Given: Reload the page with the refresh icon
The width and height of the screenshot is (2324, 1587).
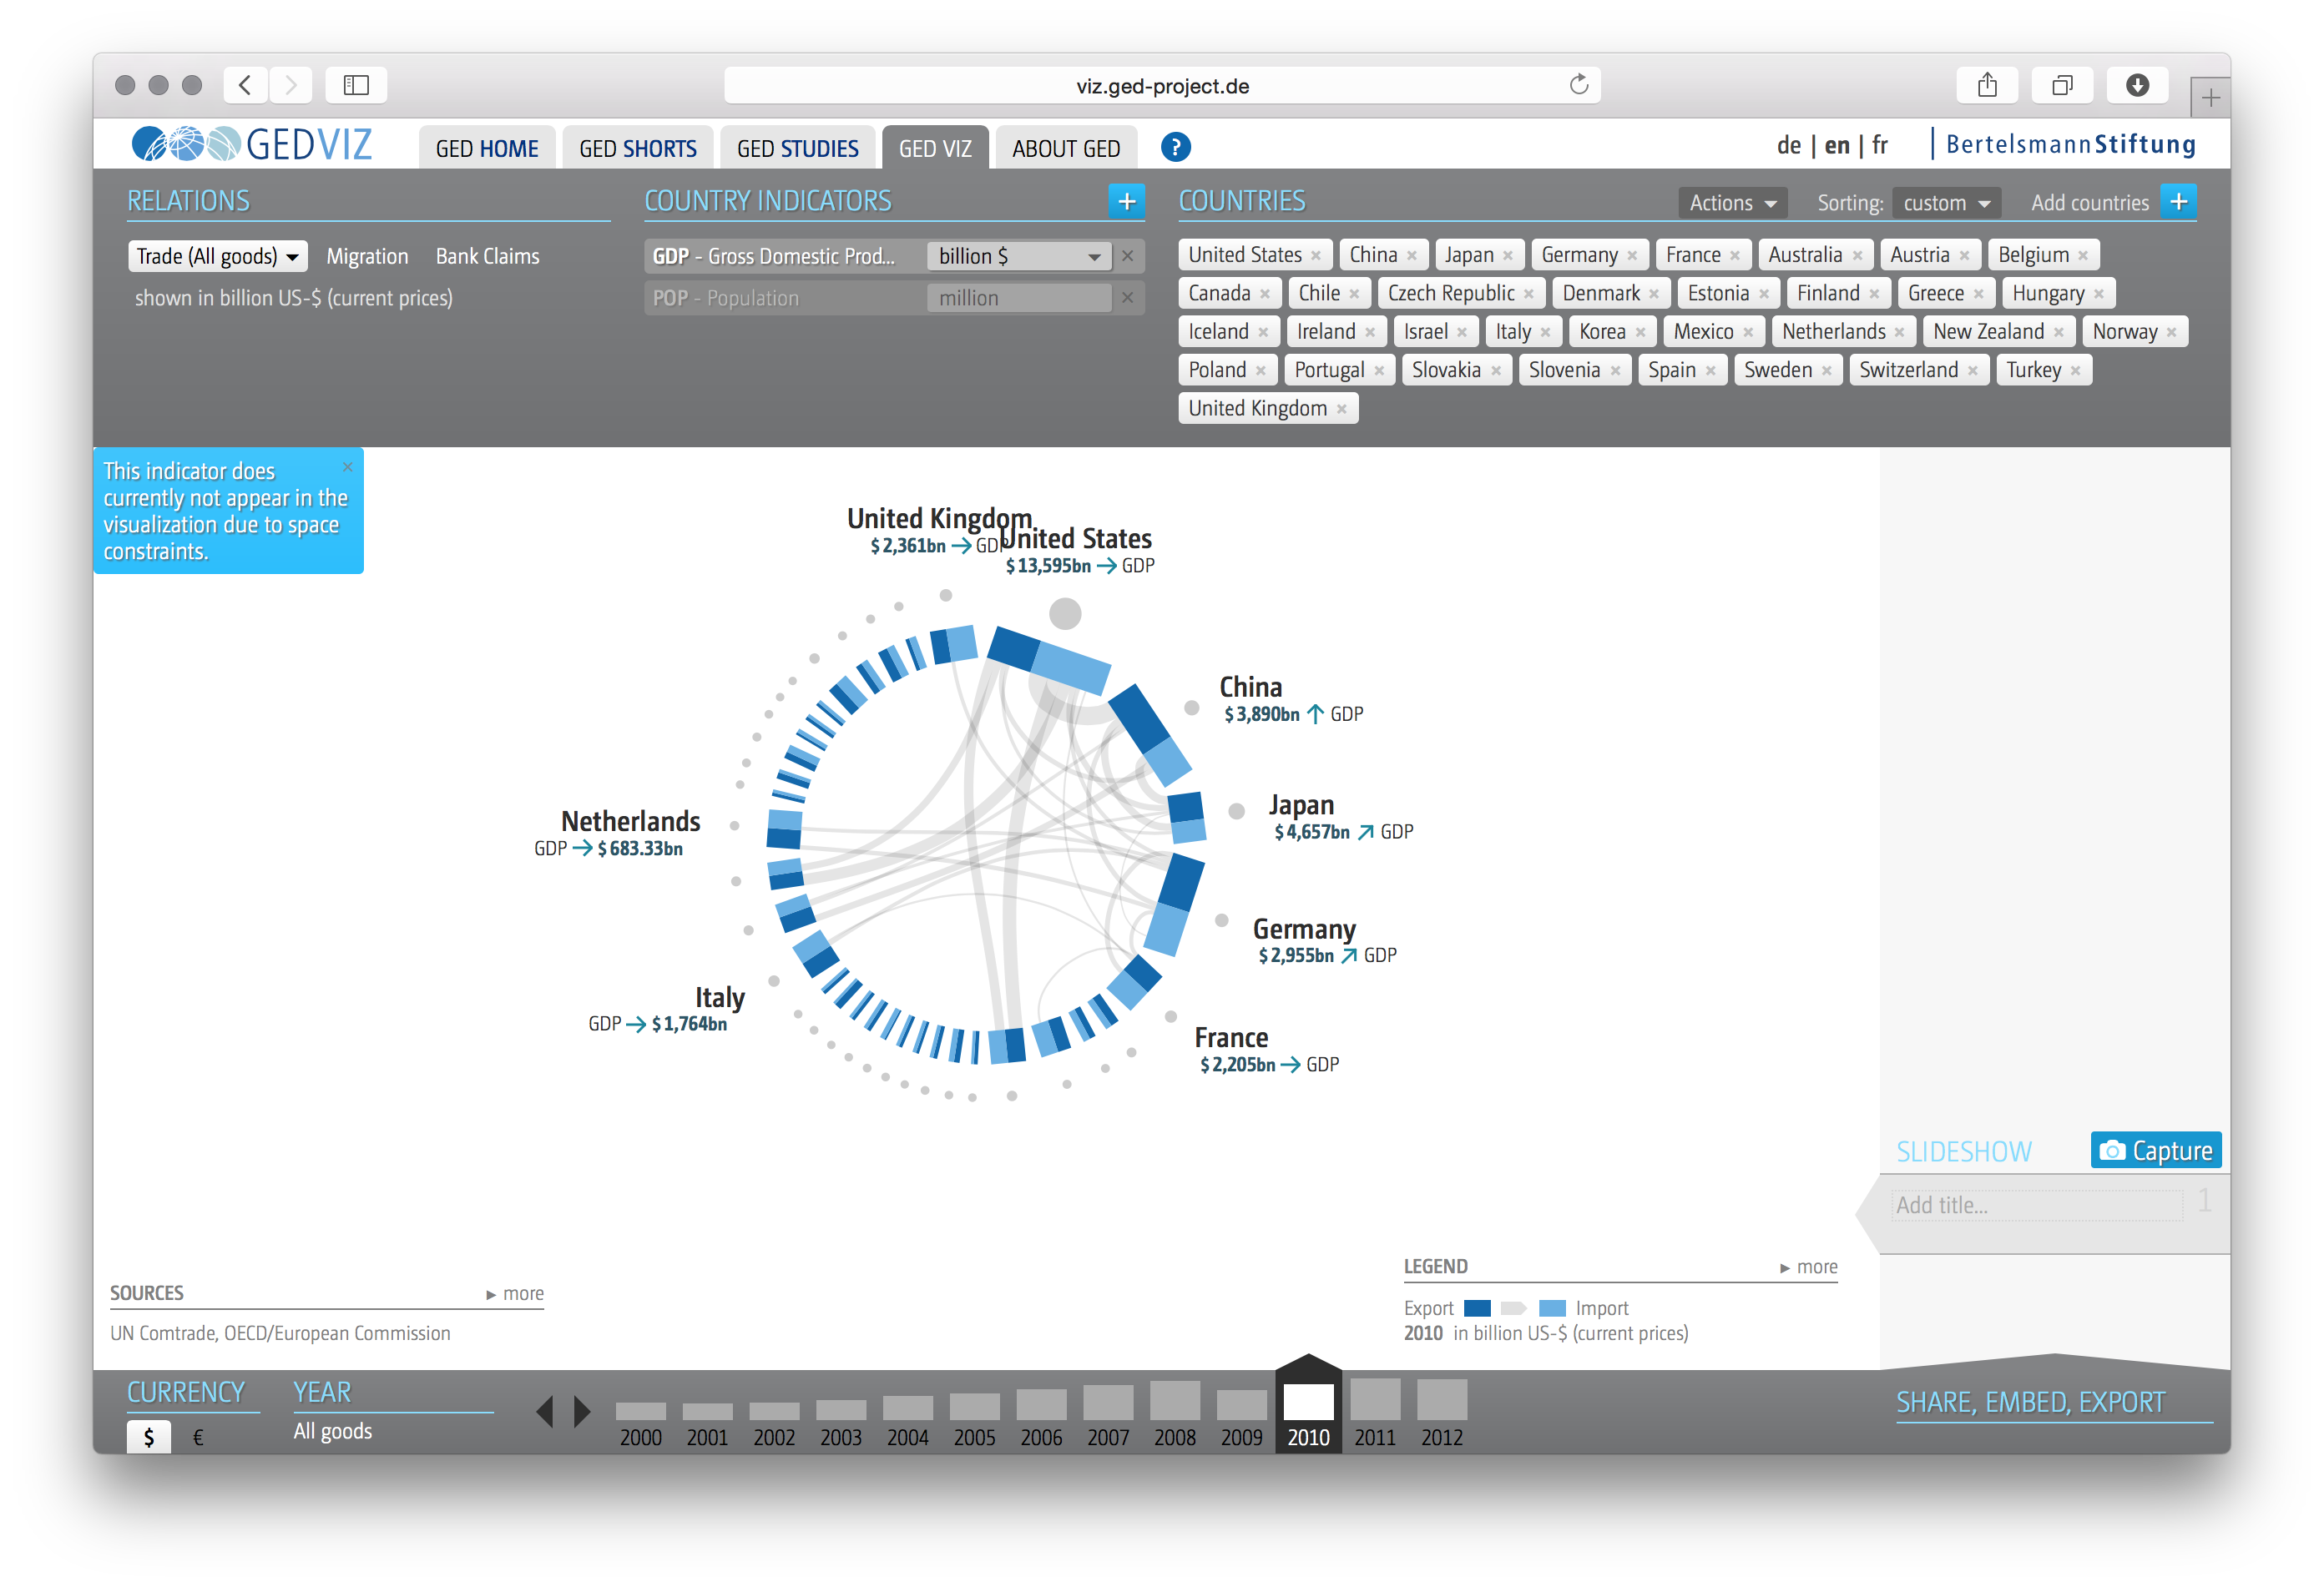Looking at the screenshot, I should (x=1578, y=85).
